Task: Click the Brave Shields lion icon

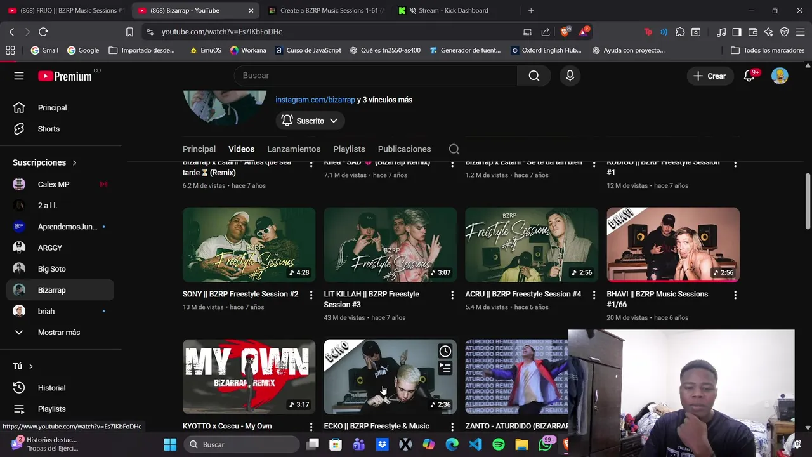Action: tap(565, 32)
